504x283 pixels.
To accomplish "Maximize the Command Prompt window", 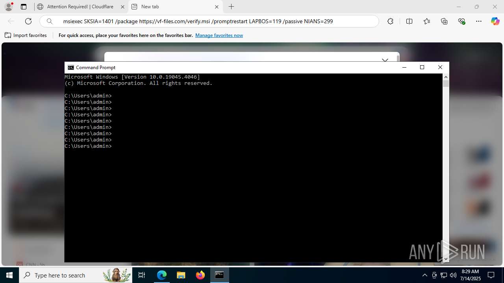I will click(422, 68).
